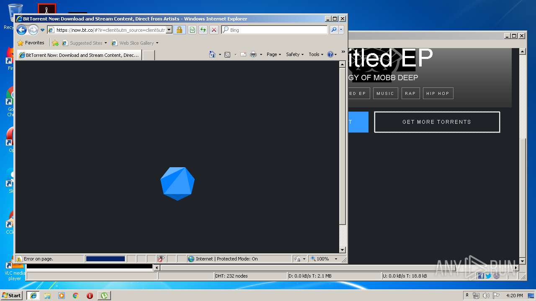Screen dimensions: 536x301
Task: Go forward with the IE forward arrow
Action: click(33, 30)
